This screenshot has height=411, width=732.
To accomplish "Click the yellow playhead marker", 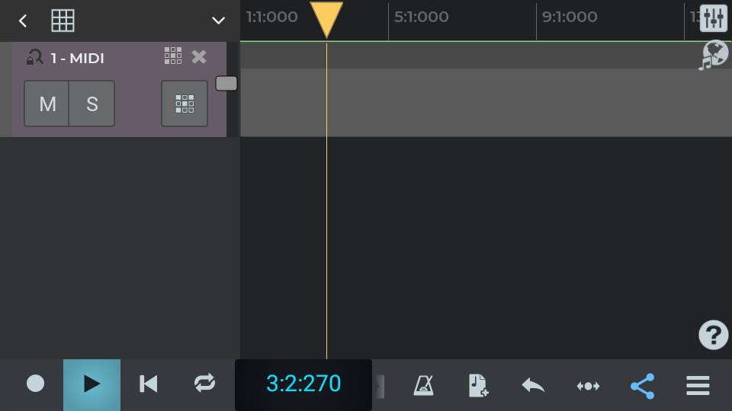I will [326, 18].
